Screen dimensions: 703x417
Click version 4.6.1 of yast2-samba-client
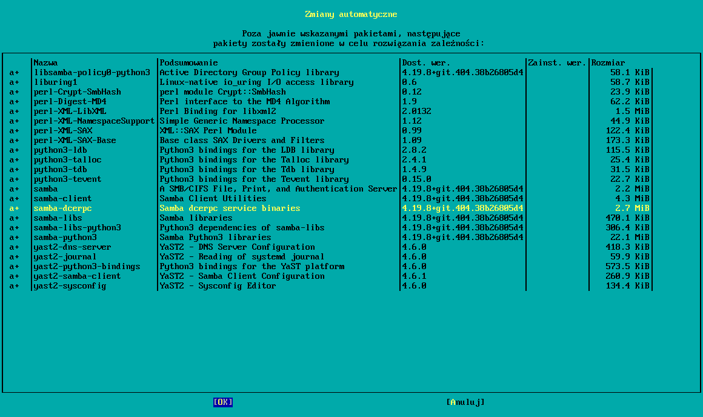(415, 276)
